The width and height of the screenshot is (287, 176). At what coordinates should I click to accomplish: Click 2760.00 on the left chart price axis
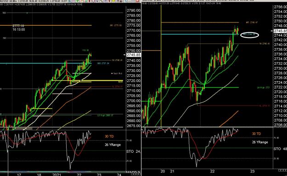[134, 41]
